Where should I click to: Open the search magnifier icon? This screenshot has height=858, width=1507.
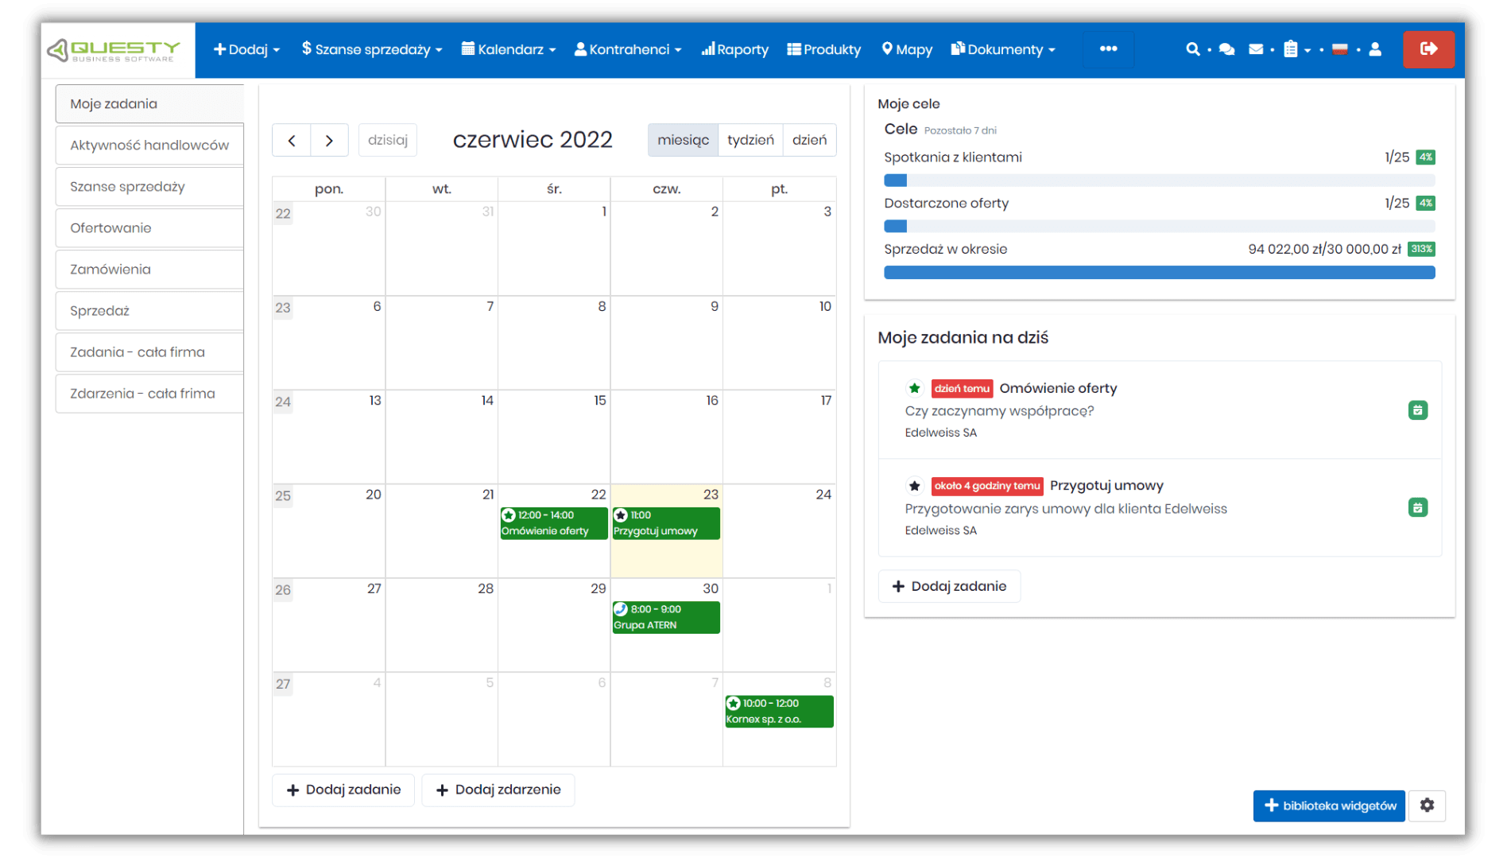[x=1192, y=49]
